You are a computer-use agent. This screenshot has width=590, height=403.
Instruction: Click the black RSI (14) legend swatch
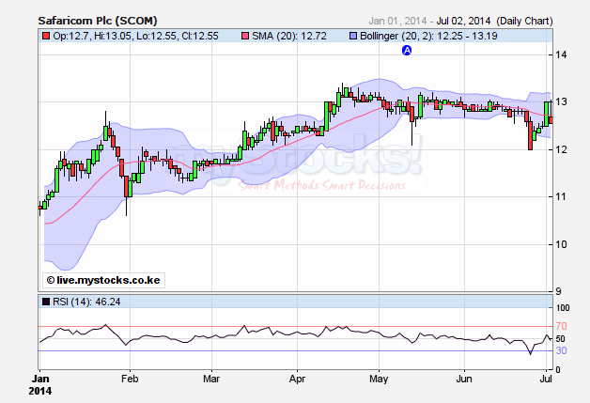point(44,301)
